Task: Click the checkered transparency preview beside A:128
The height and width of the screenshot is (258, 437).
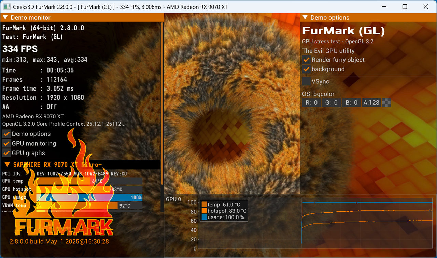Action: tap(386, 102)
